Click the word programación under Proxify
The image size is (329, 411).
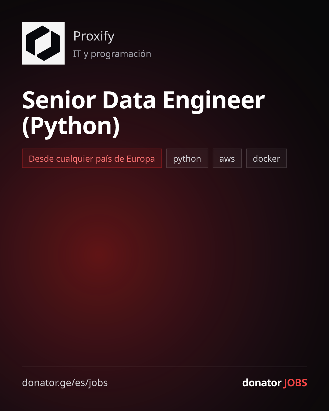pos(121,54)
